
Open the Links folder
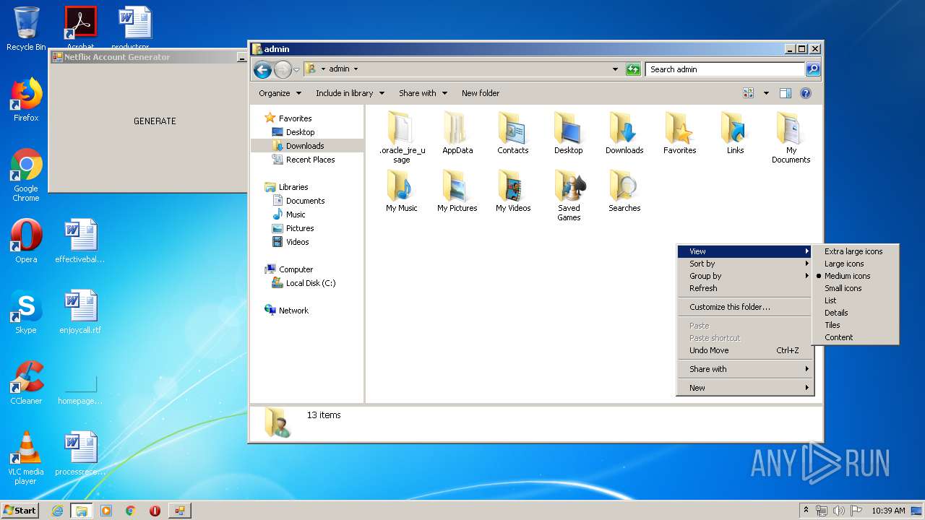tap(736, 133)
